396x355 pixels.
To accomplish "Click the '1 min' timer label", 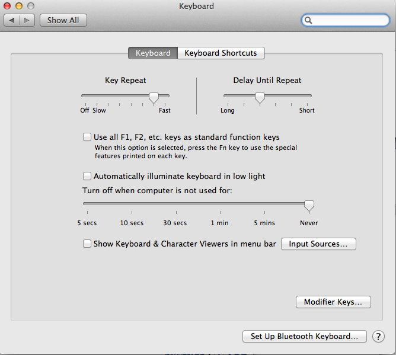I will tap(219, 223).
